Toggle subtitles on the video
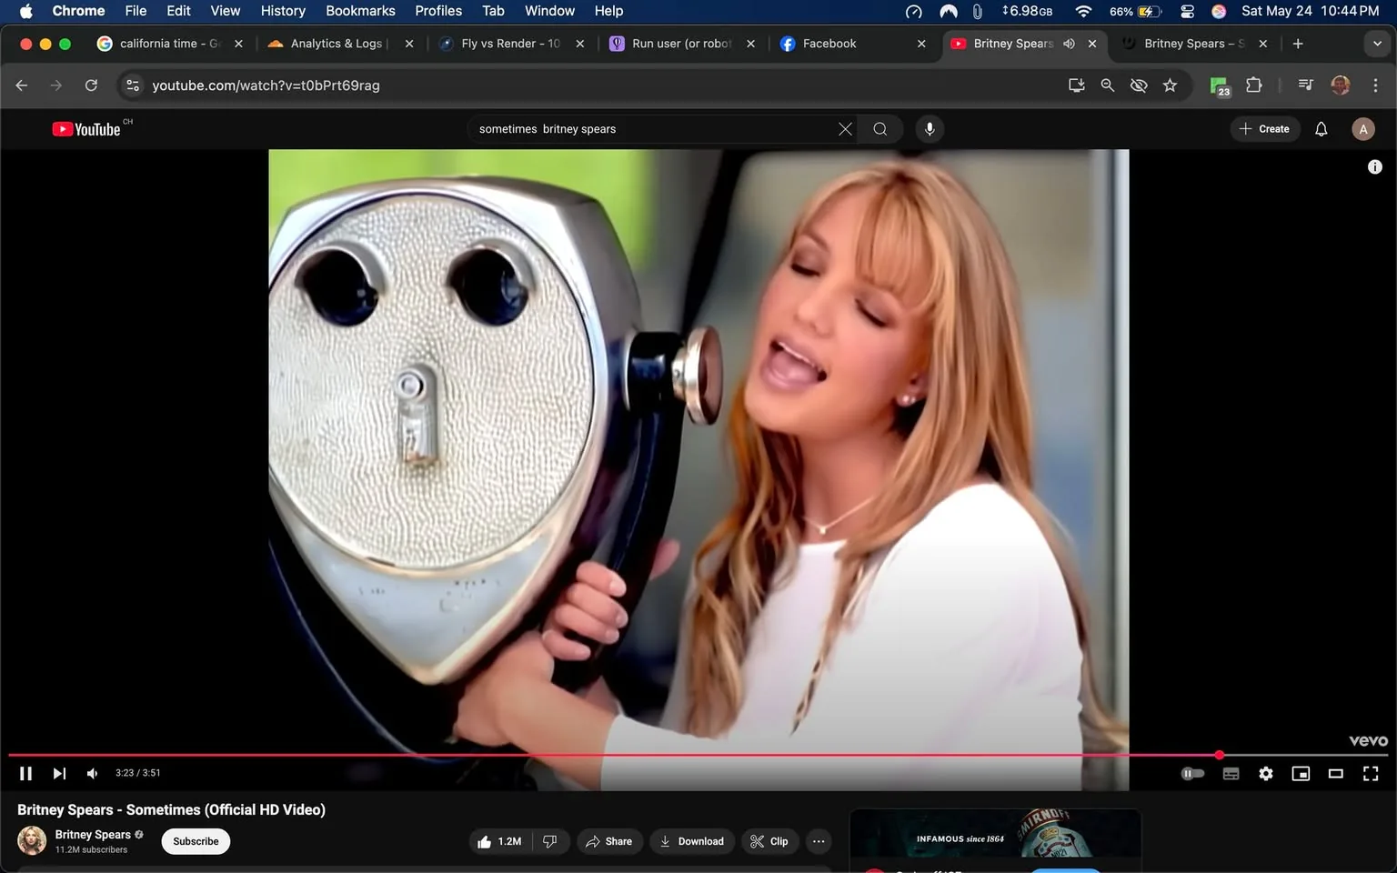Image resolution: width=1397 pixels, height=873 pixels. [x=1231, y=773]
